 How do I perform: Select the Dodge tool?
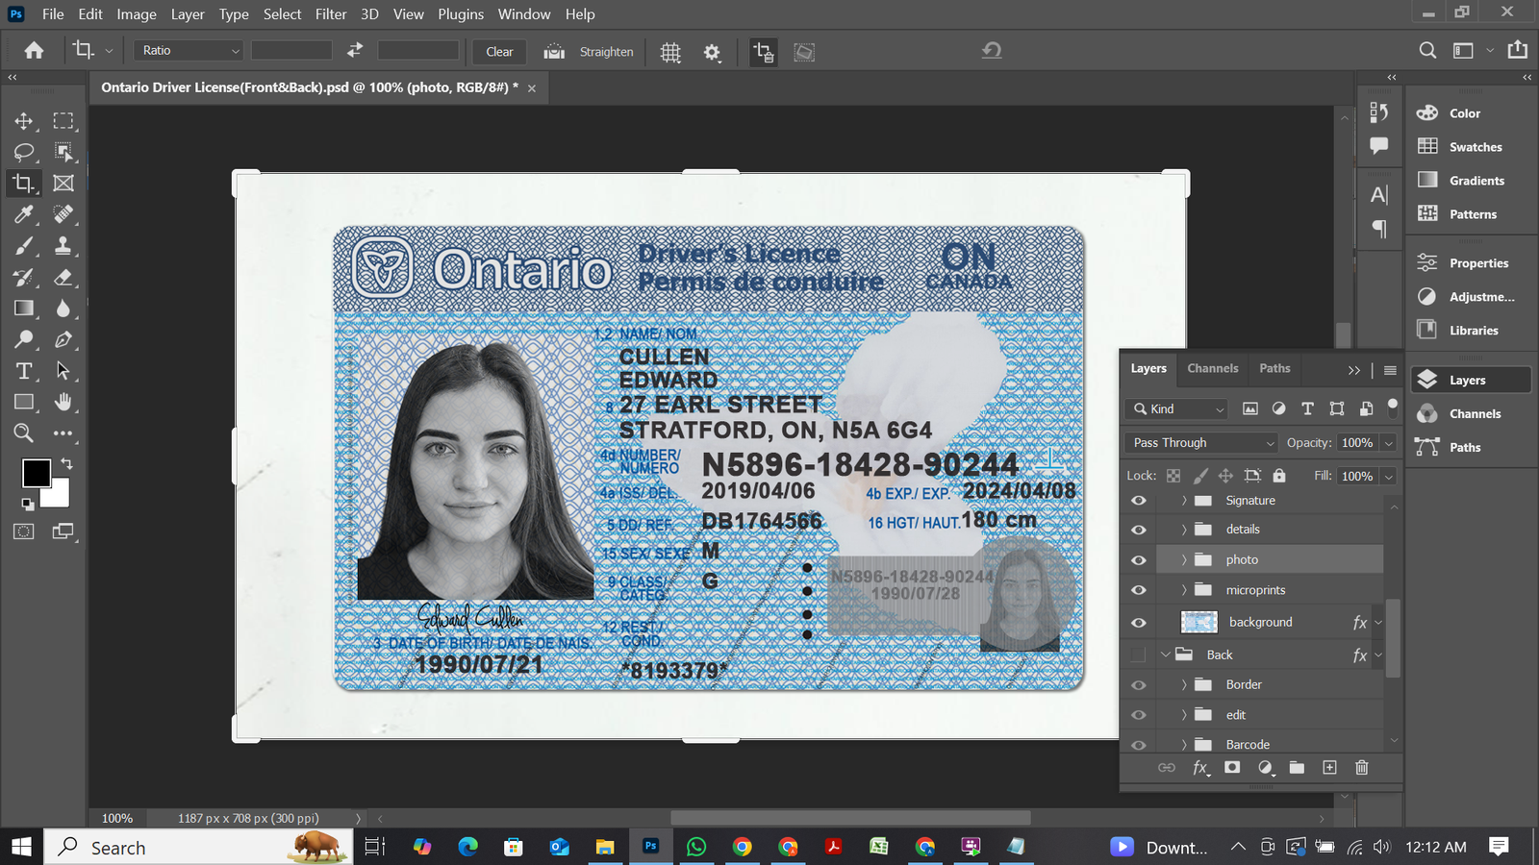tap(24, 339)
